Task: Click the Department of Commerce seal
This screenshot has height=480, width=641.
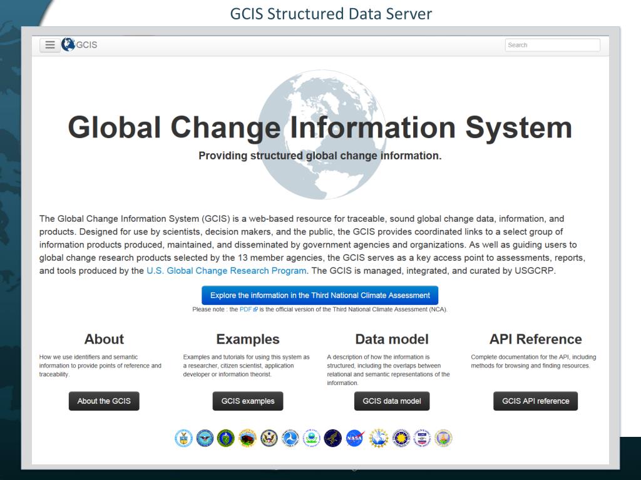Action: coord(183,438)
